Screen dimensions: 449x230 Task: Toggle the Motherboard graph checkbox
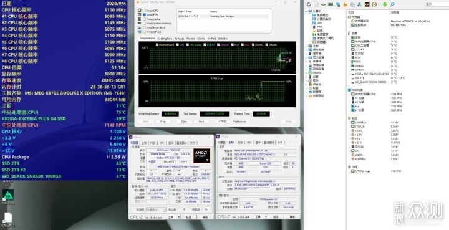pyautogui.click(x=157, y=45)
